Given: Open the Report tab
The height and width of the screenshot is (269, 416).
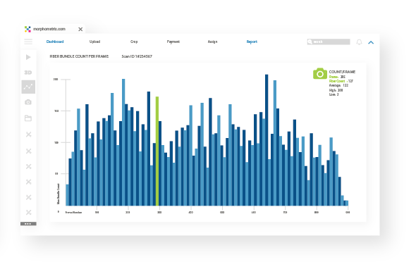Looking at the screenshot, I should [x=252, y=42].
